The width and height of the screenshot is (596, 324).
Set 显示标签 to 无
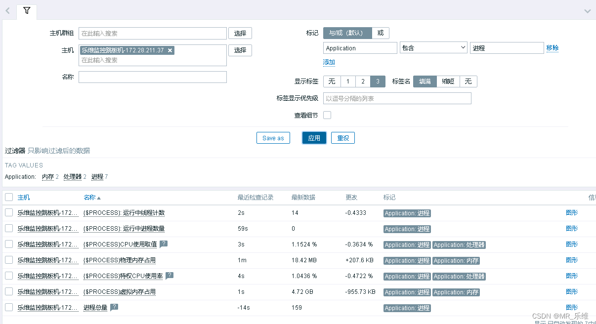point(332,81)
